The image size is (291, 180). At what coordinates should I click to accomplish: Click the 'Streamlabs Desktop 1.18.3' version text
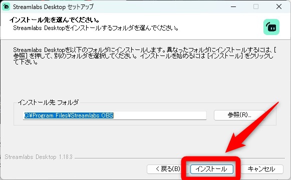39,157
